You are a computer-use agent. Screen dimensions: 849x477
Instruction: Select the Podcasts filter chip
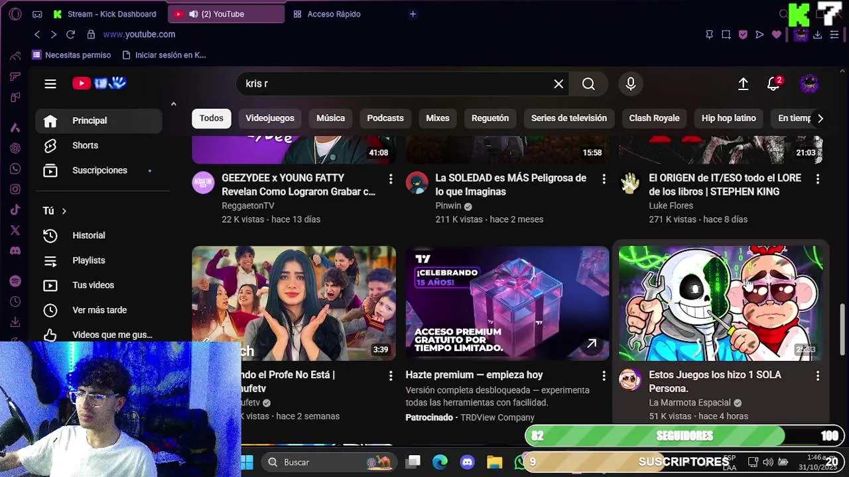click(x=385, y=118)
